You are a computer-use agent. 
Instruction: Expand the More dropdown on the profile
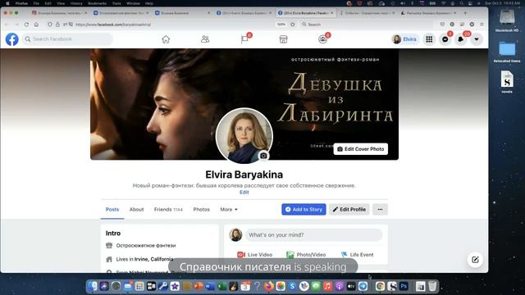click(x=229, y=210)
